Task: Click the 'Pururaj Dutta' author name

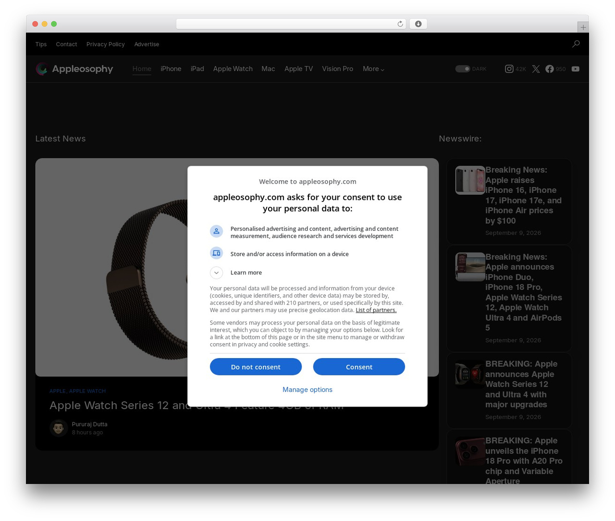Action: [89, 424]
